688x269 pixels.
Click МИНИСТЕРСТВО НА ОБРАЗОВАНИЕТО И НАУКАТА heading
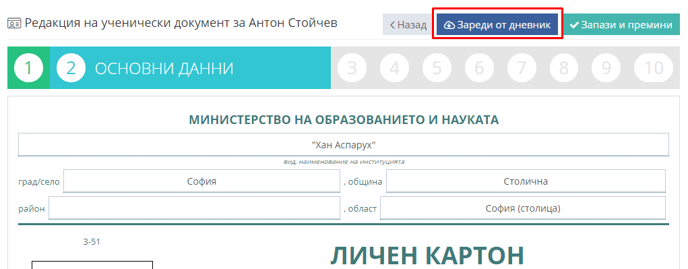[x=344, y=120]
